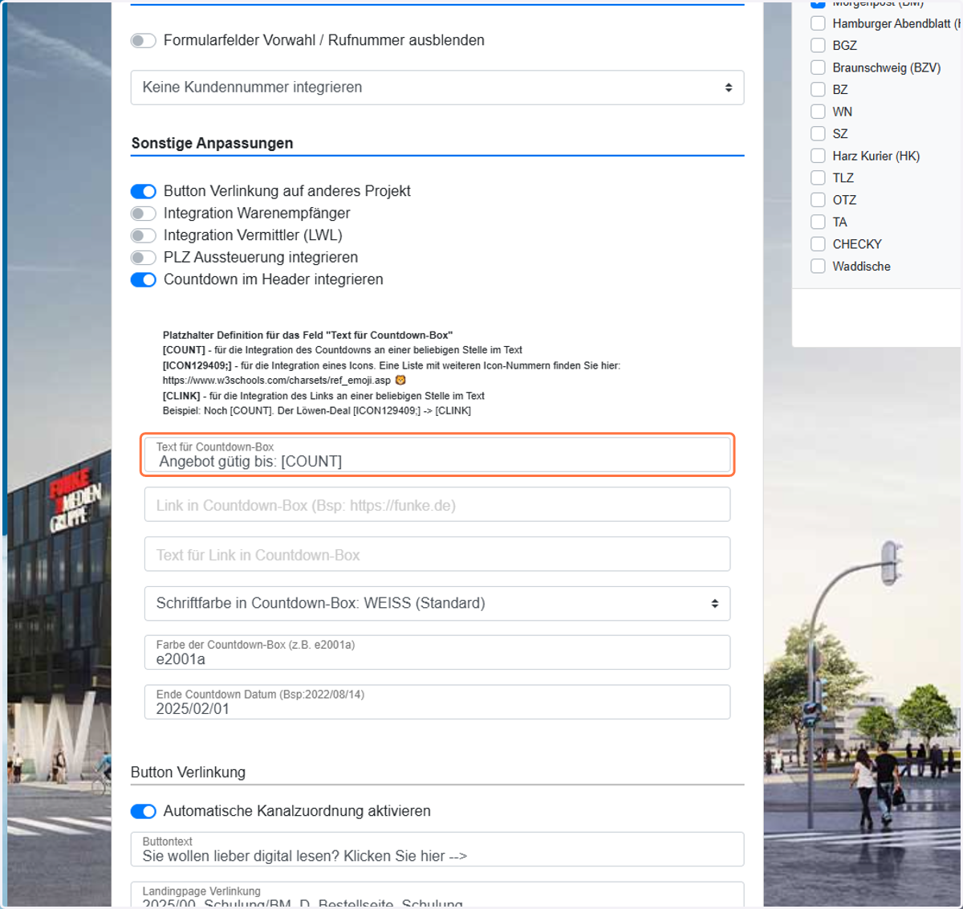Click the Platzhalter Definition bold heading text
This screenshot has height=909, width=963.
pos(307,335)
